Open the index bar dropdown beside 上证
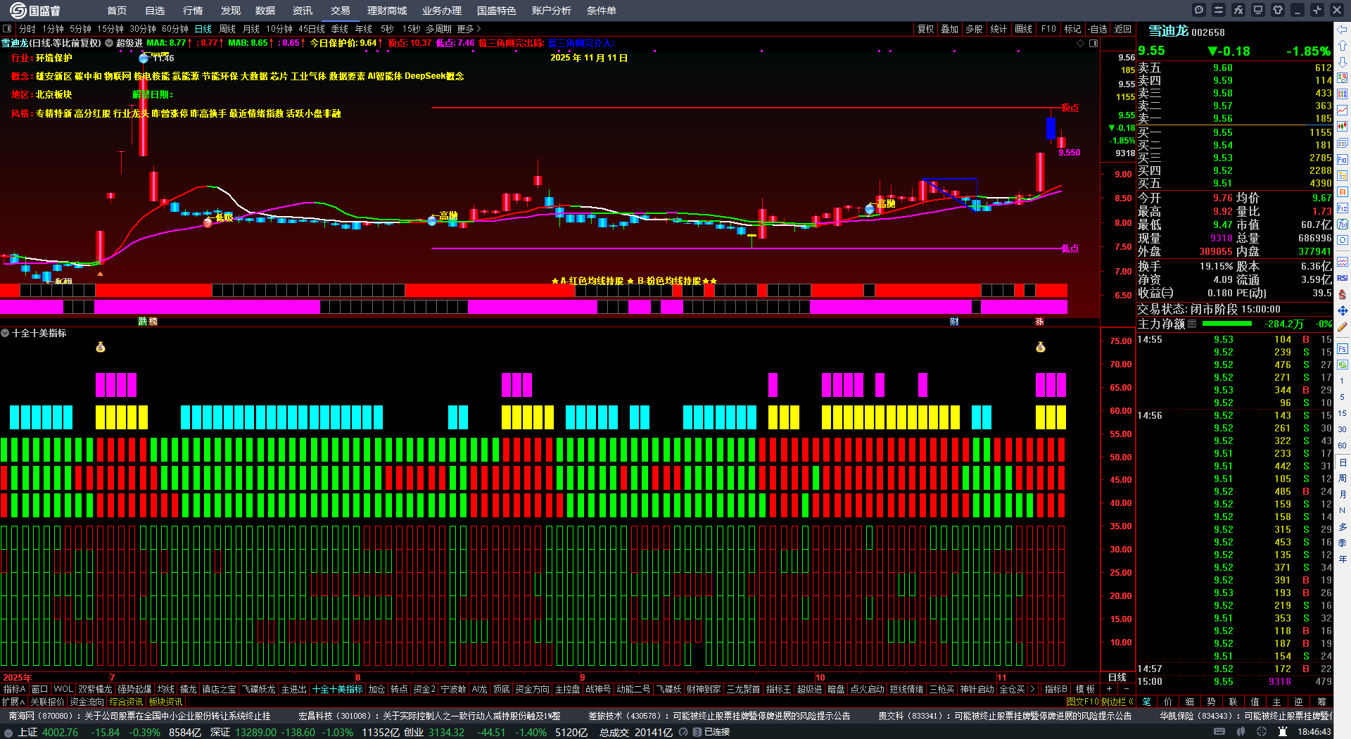Viewport: 1351px width, 739px height. point(8,733)
